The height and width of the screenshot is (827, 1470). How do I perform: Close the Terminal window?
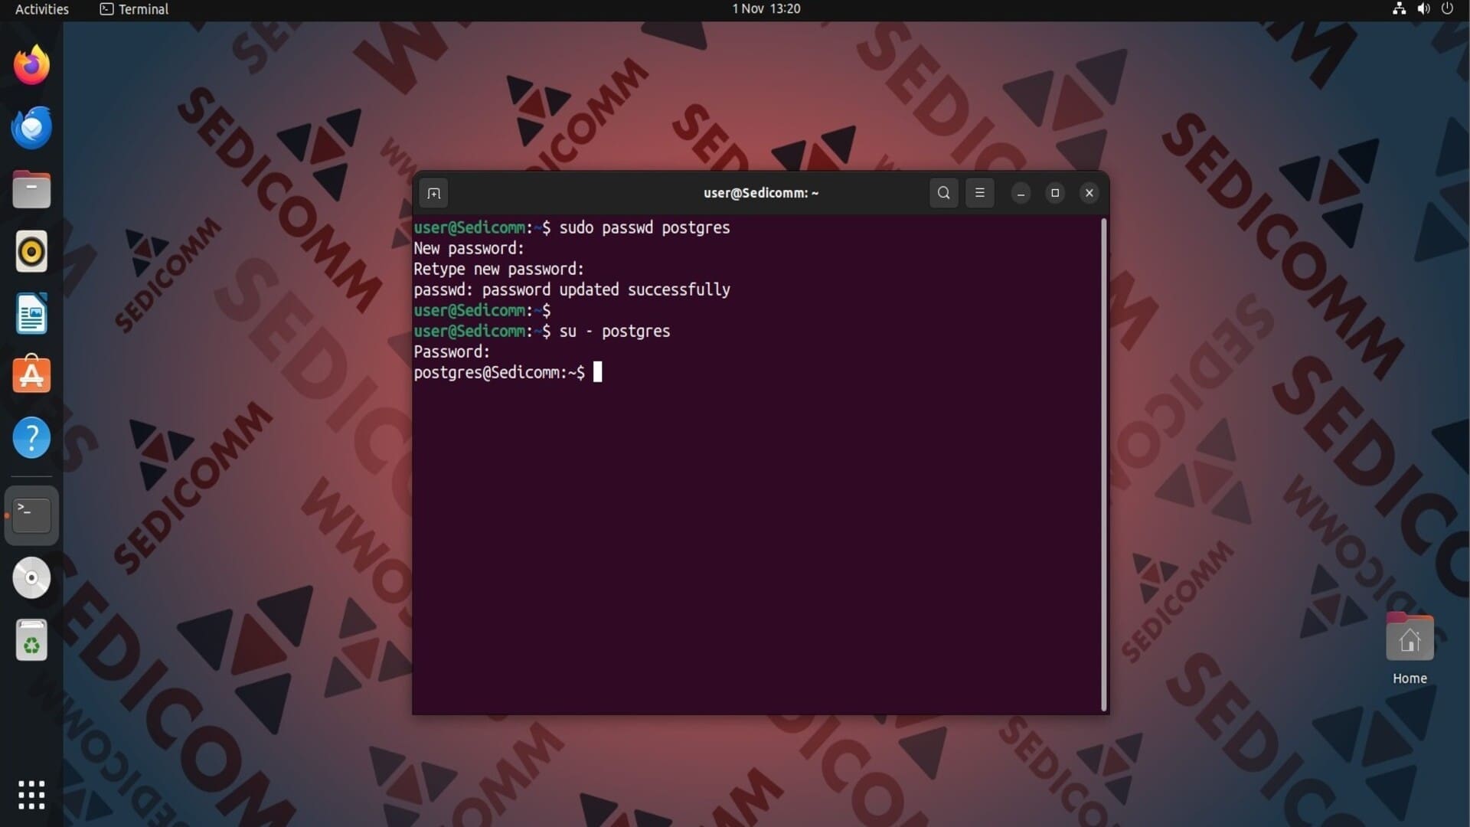1089,193
